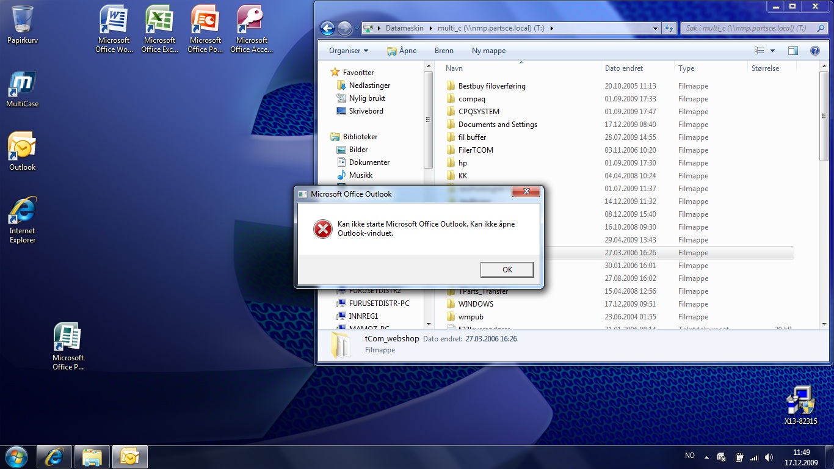Click Brenn in Explorer toolbar

(444, 51)
